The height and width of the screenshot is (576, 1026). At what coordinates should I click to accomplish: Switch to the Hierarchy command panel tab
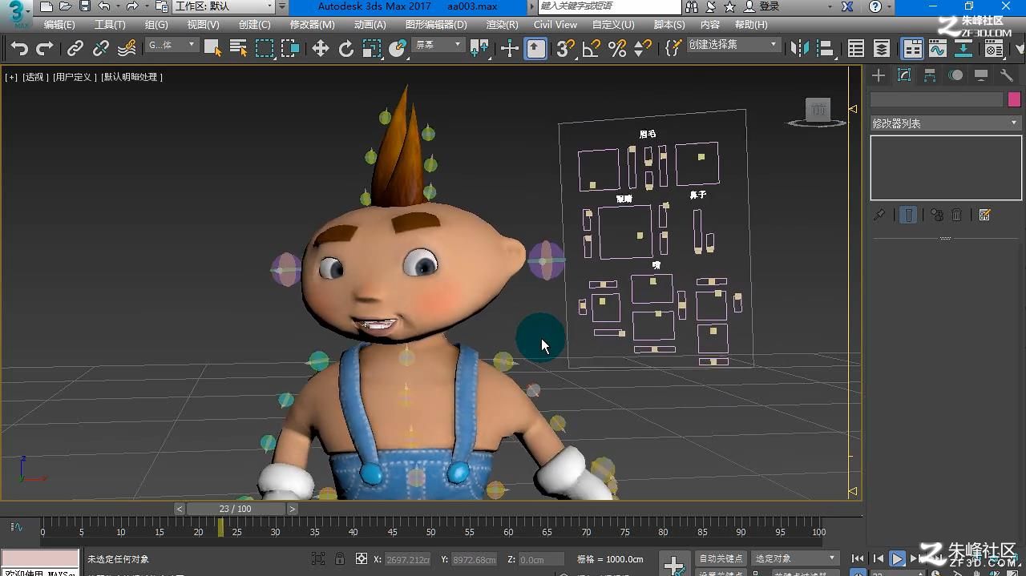pos(930,75)
